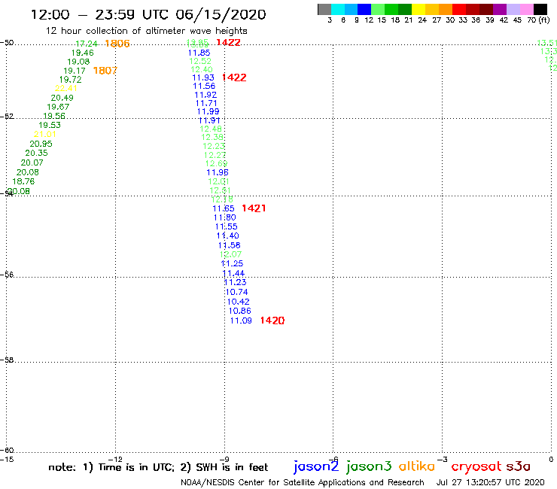
Task: Click the wave height value 11.85
Action: 199,53
